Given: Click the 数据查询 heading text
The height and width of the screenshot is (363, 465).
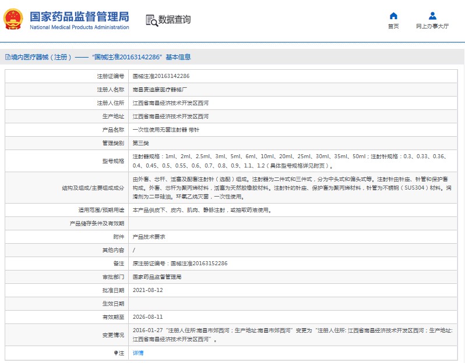Looking at the screenshot, I should click(174, 20).
